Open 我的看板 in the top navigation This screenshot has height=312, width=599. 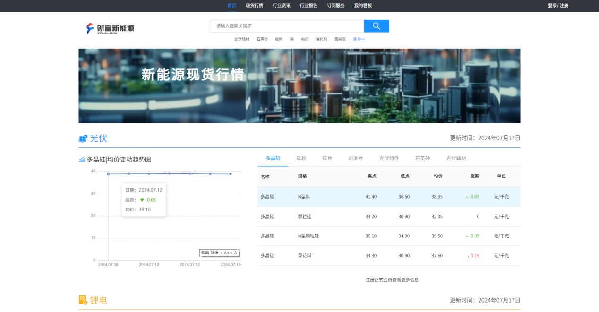coord(363,6)
